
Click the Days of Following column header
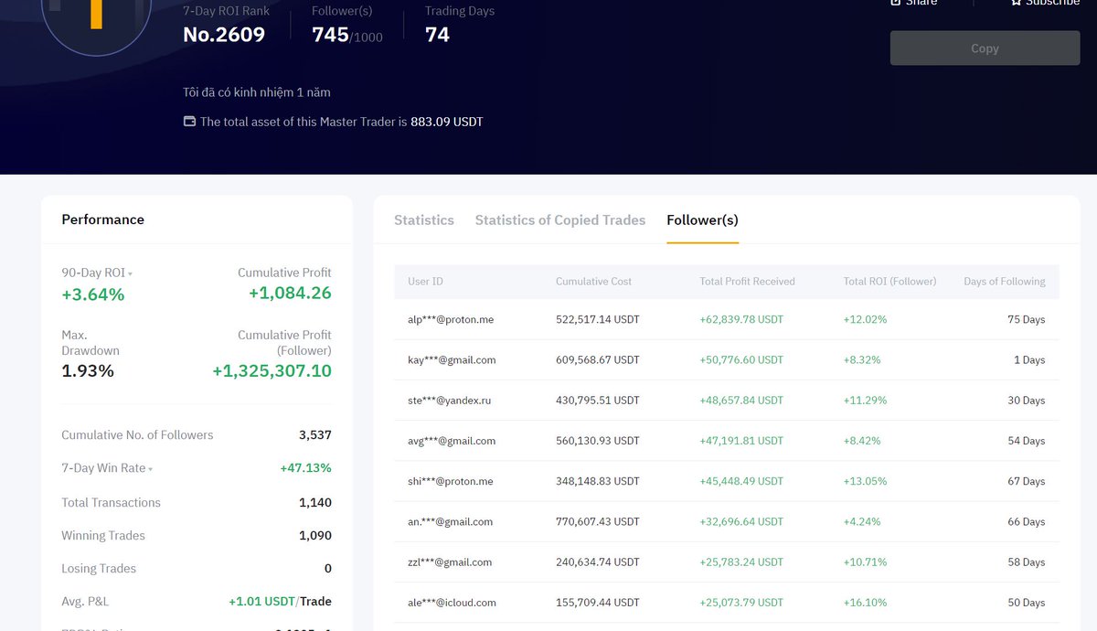pyautogui.click(x=1004, y=281)
